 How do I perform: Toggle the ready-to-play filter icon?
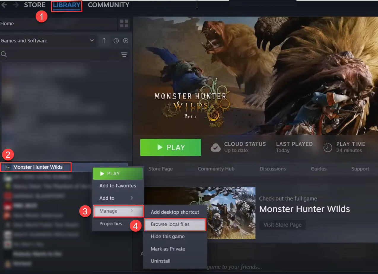126,41
